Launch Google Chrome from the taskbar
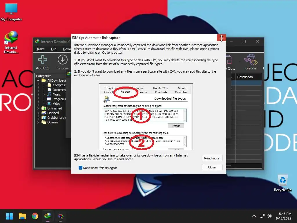Viewport: 297px width, 223px height. point(35,216)
